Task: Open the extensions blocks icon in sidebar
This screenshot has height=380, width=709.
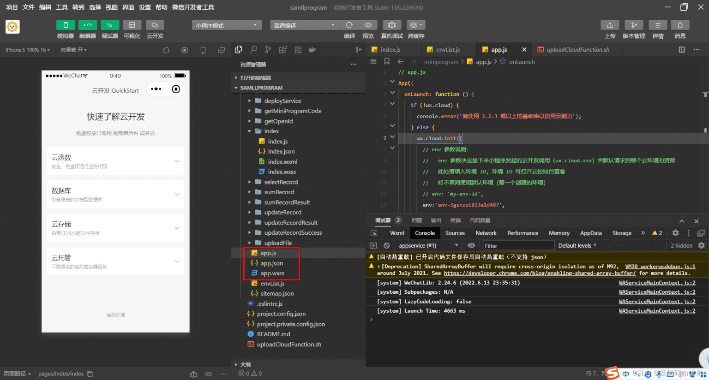Action: click(282, 49)
